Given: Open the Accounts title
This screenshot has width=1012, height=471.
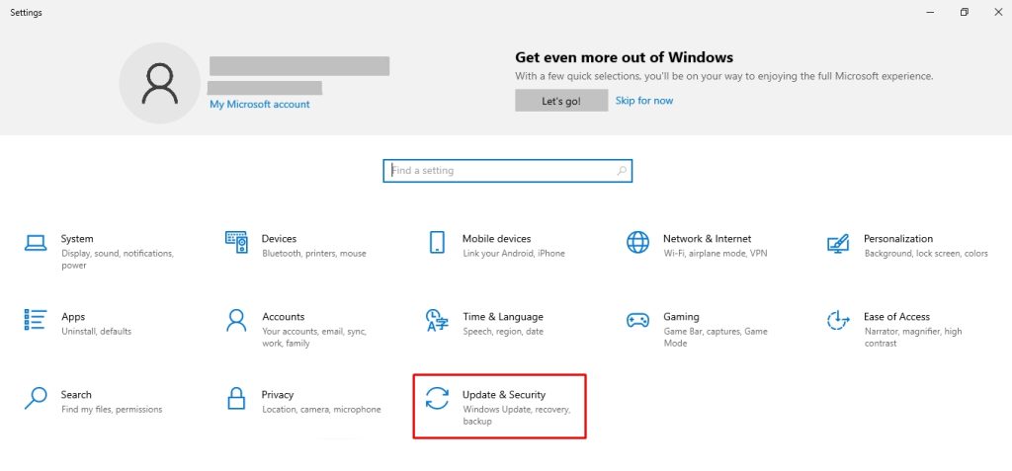Looking at the screenshot, I should click(x=283, y=317).
